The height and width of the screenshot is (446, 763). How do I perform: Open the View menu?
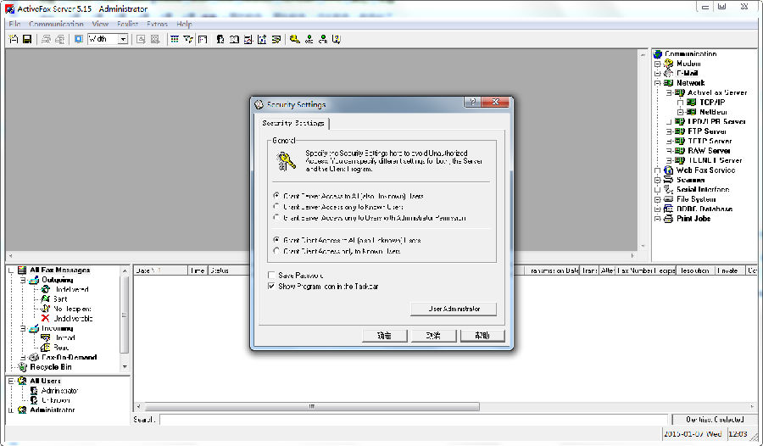[100, 24]
